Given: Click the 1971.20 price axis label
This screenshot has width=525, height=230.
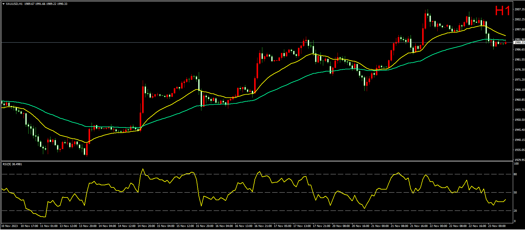Looking at the screenshot, I should tap(519, 80).
